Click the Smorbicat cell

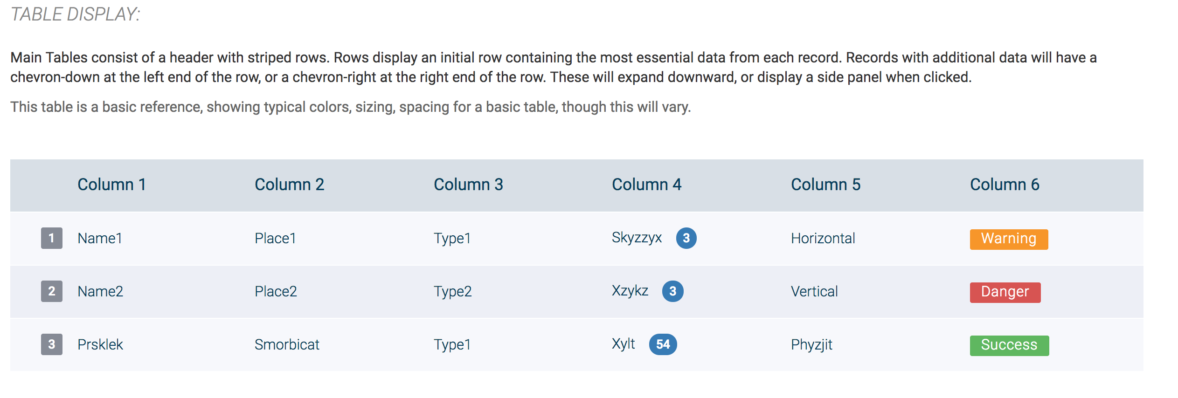(x=287, y=344)
